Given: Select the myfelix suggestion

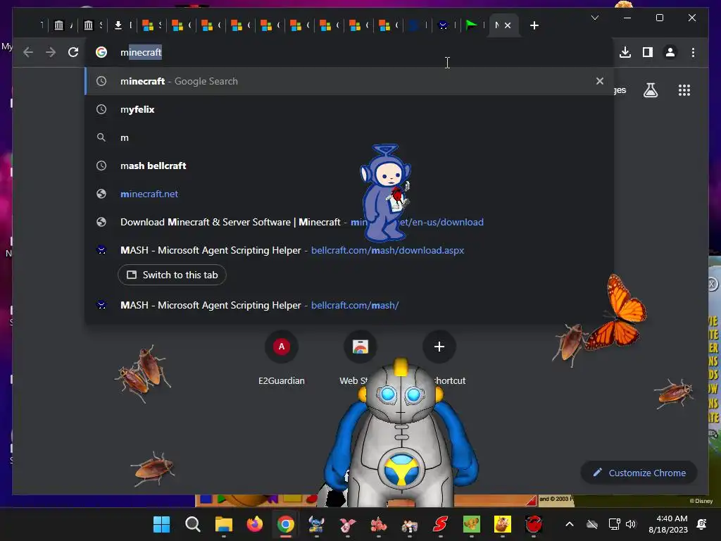Looking at the screenshot, I should coord(349,109).
